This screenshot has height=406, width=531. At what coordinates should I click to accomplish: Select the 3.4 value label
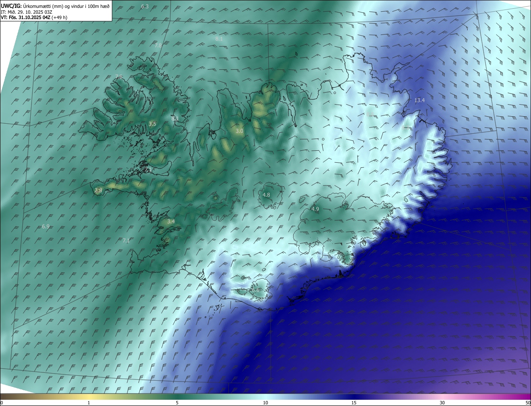click(x=171, y=222)
